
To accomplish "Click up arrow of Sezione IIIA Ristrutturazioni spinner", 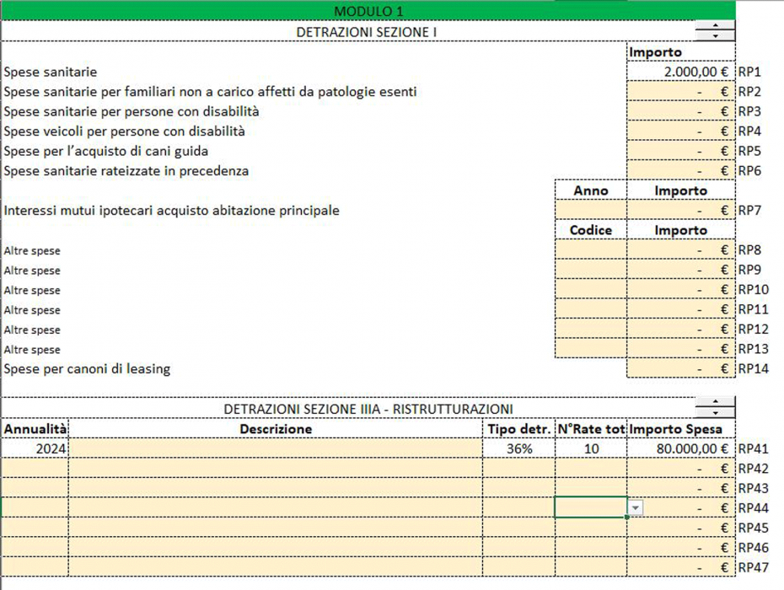I will pos(715,403).
